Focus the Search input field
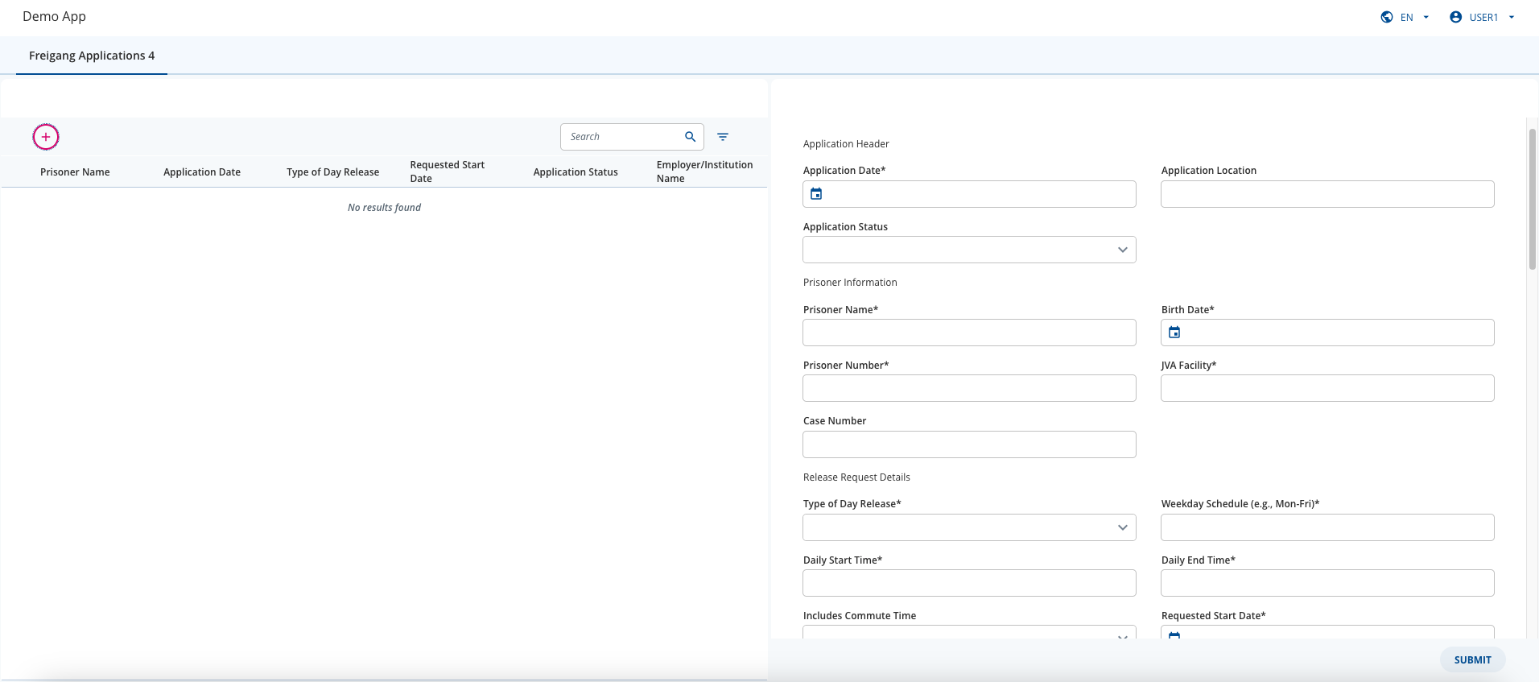 [622, 137]
